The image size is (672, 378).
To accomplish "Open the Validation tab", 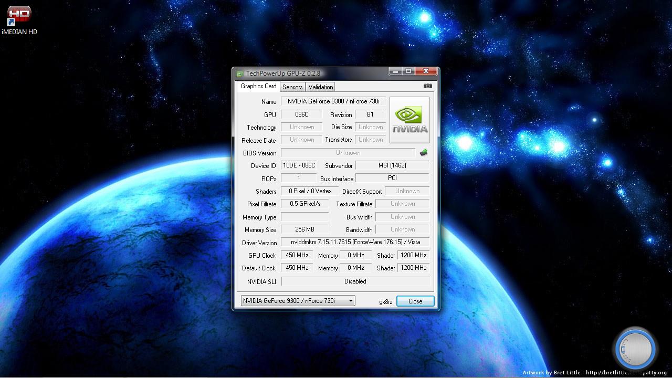I will [320, 87].
